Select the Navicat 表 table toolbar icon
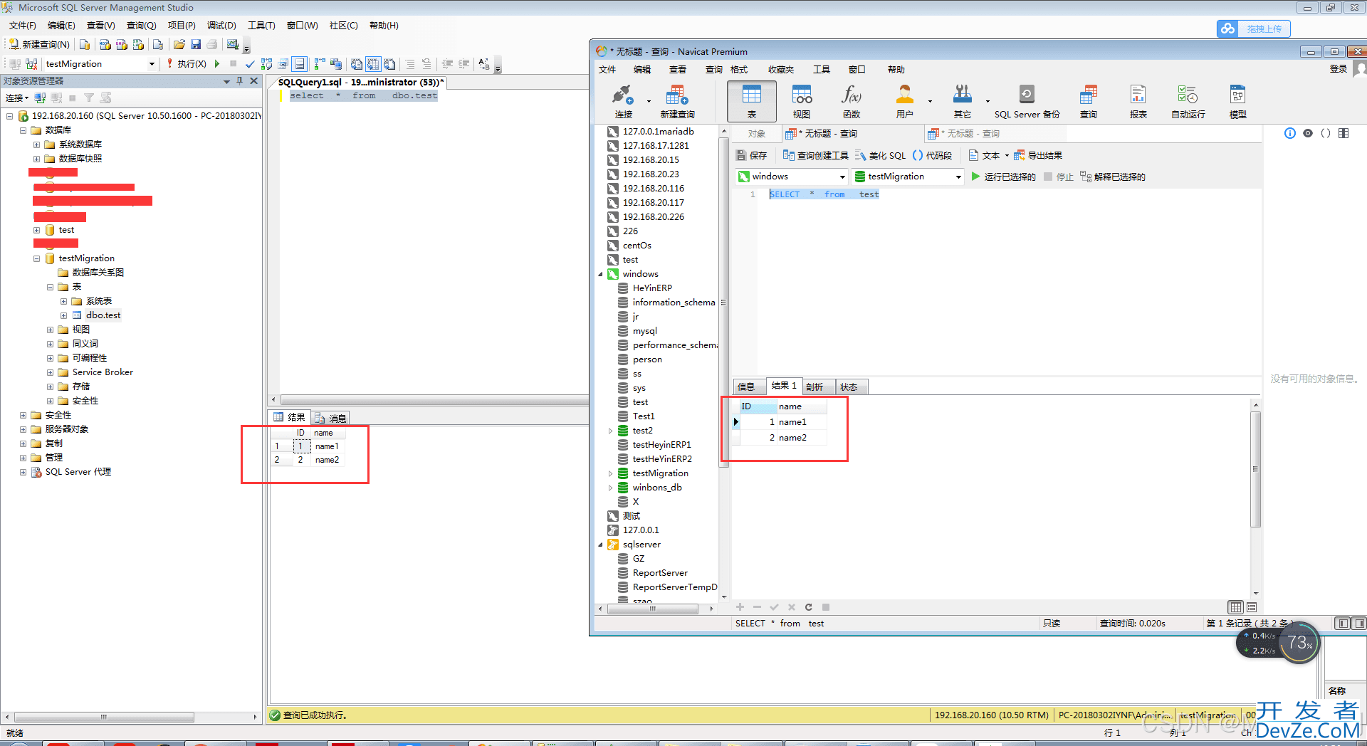The height and width of the screenshot is (746, 1367). (x=752, y=101)
